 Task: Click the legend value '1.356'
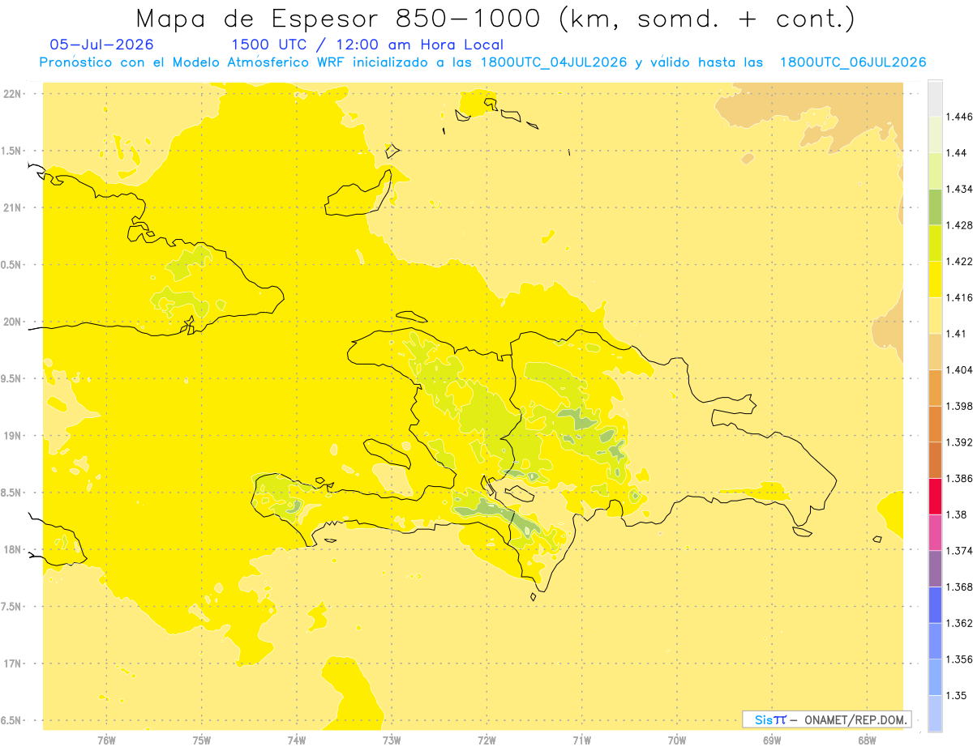point(959,659)
